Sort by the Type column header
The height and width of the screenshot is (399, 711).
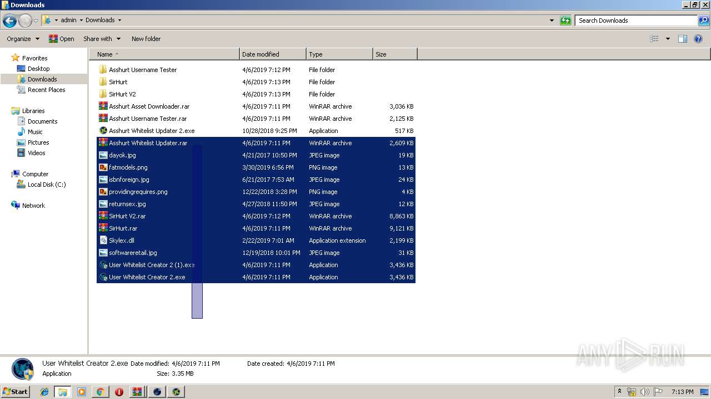coord(339,54)
